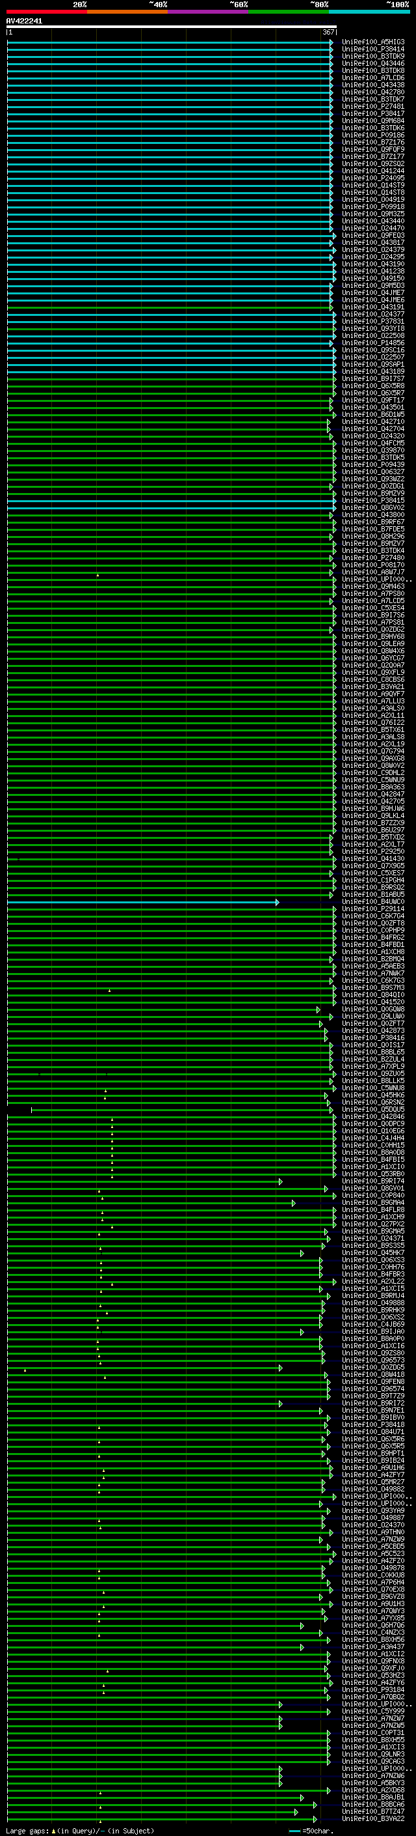The width and height of the screenshot is (416, 1836).
Task: Open hit UniRef100_P38414
Action: click(373, 49)
